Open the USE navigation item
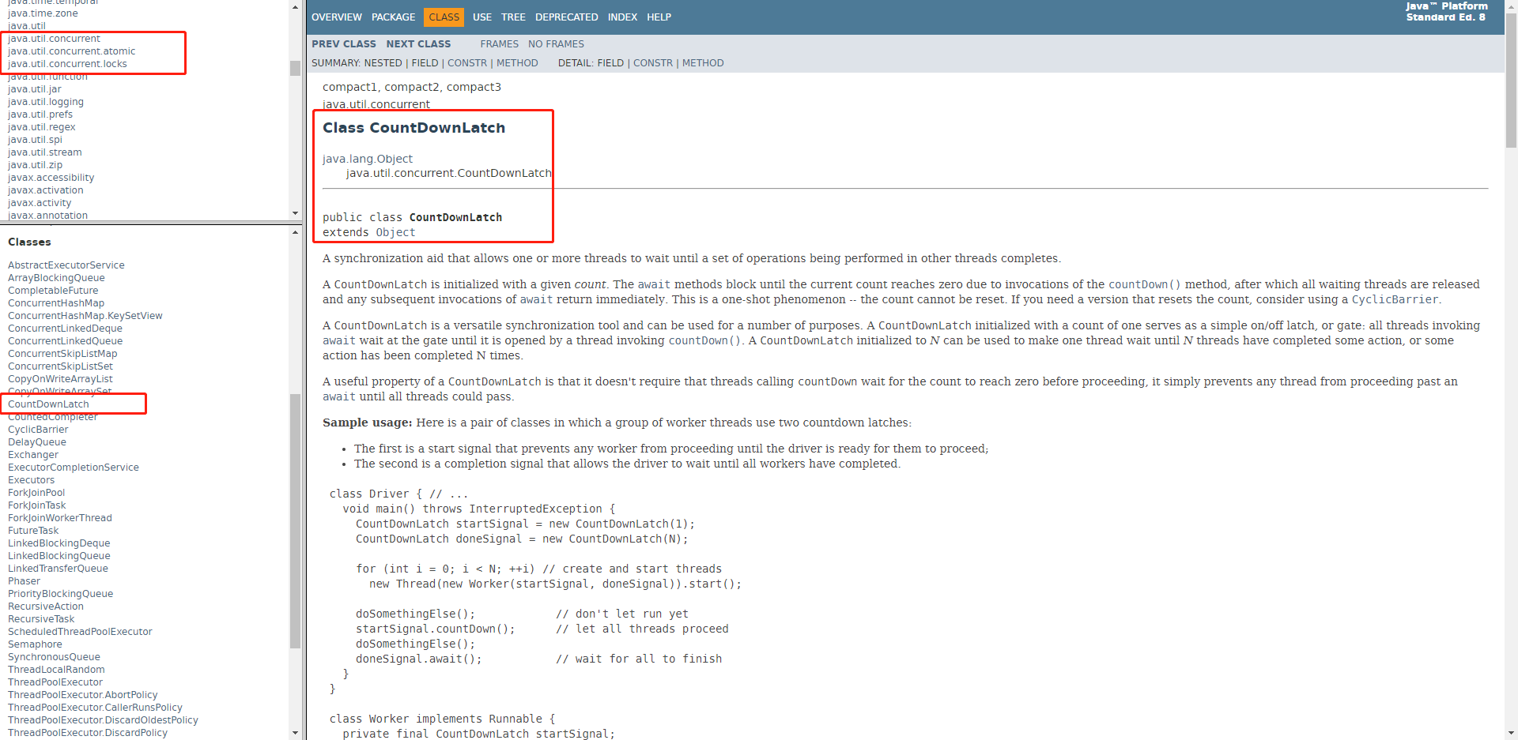 point(482,17)
